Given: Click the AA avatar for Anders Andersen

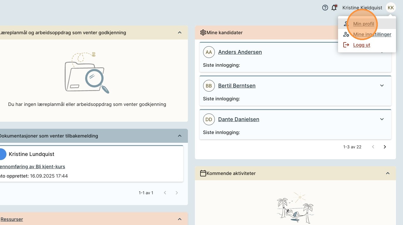Looking at the screenshot, I should [x=209, y=52].
